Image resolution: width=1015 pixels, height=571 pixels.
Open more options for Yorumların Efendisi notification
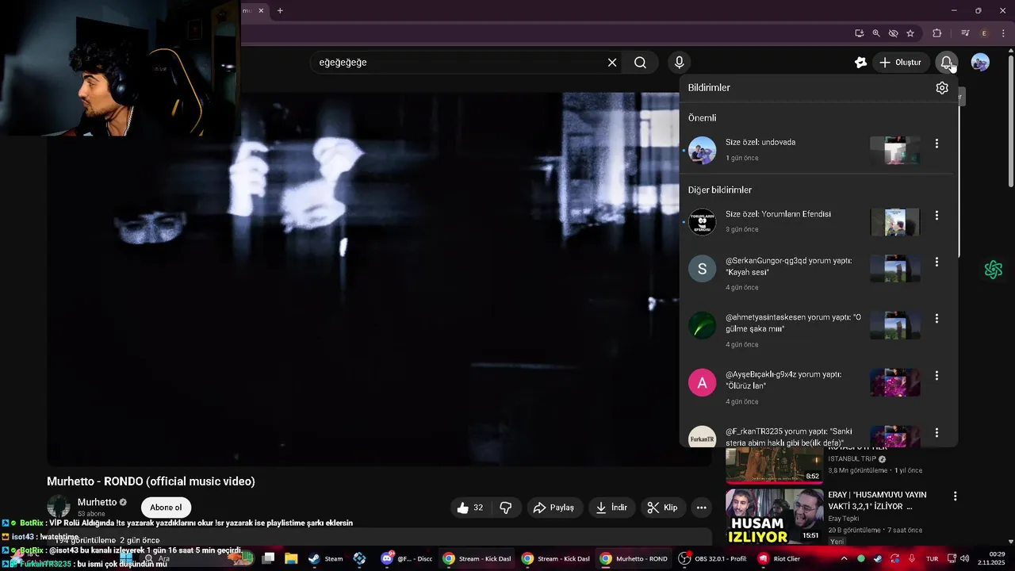pyautogui.click(x=936, y=215)
